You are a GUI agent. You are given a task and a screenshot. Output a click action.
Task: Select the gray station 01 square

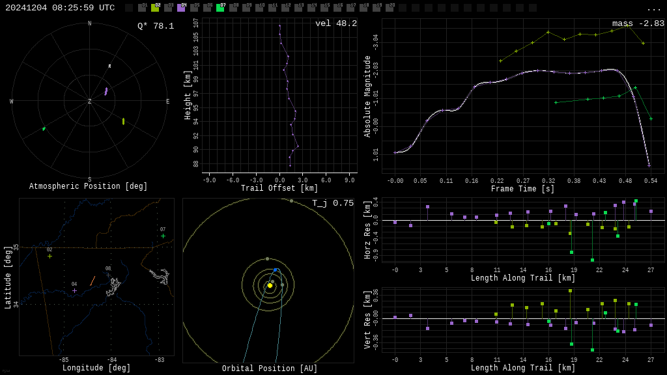(142, 8)
